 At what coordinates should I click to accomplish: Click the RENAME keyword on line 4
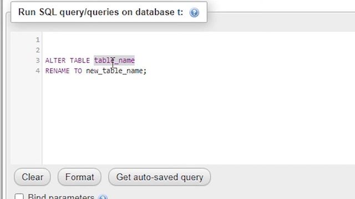click(57, 71)
